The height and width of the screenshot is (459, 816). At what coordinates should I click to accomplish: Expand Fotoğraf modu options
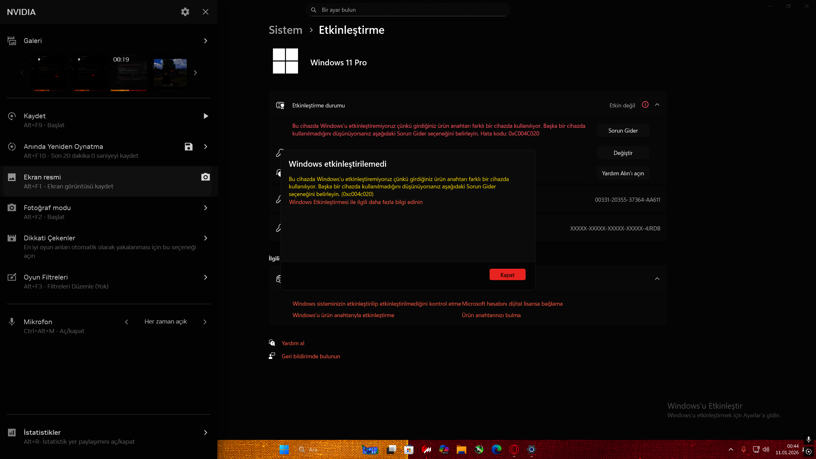(x=206, y=208)
